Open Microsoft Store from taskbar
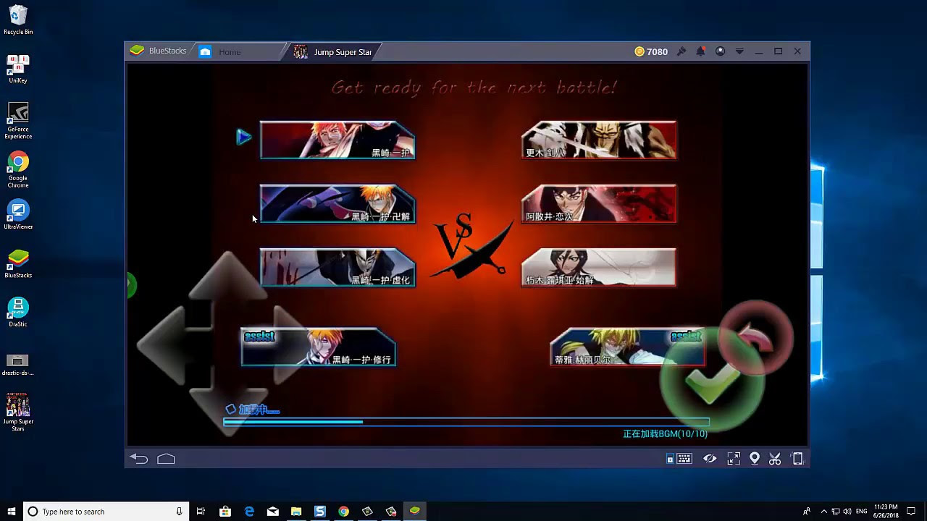 tap(225, 512)
